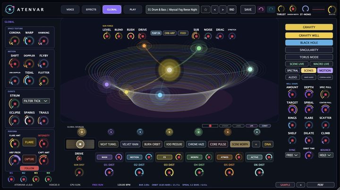Click the Save button
The width and height of the screenshot is (340, 190).
pyautogui.click(x=248, y=9)
